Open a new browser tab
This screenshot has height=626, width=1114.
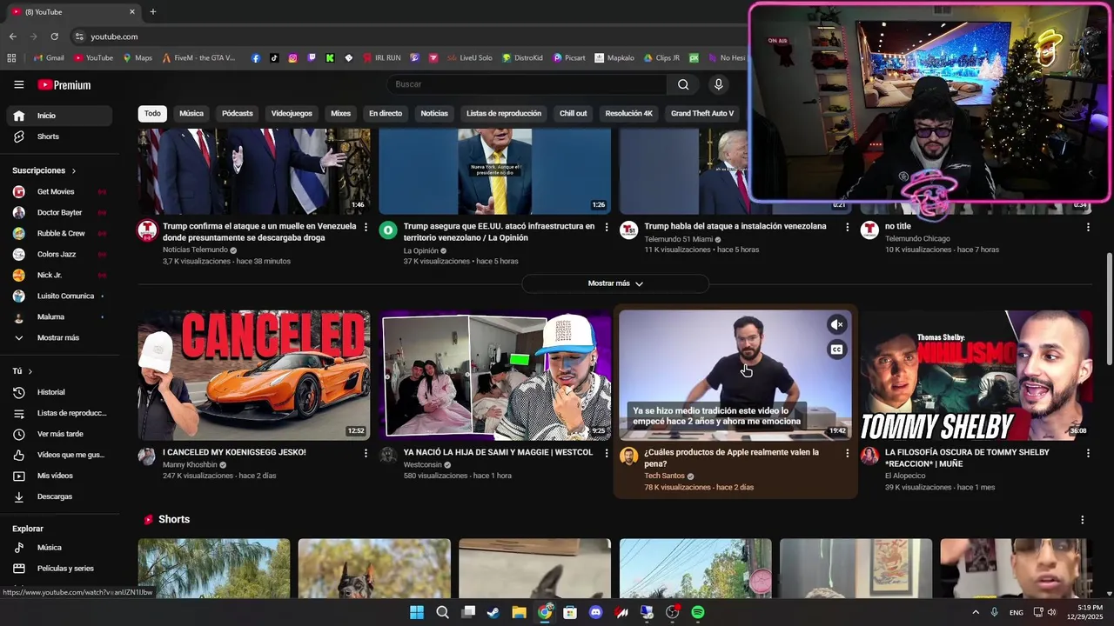pos(153,11)
